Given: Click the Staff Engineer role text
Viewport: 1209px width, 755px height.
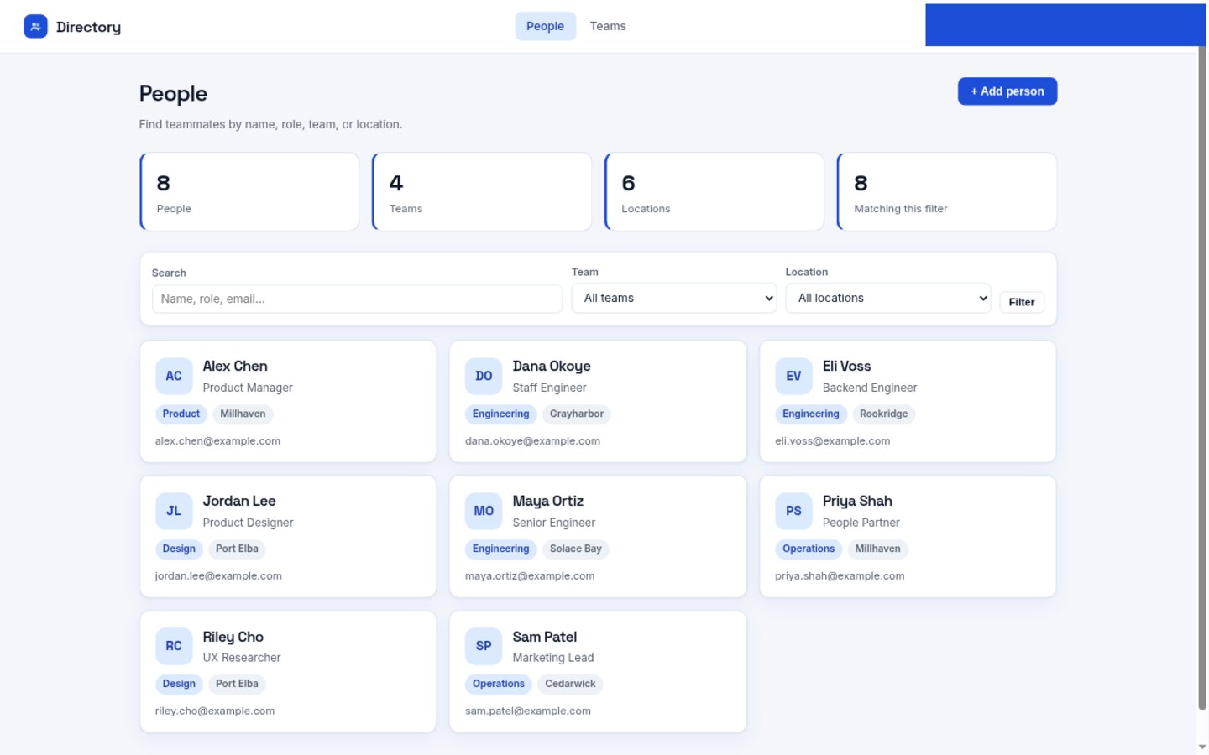Looking at the screenshot, I should pos(550,388).
